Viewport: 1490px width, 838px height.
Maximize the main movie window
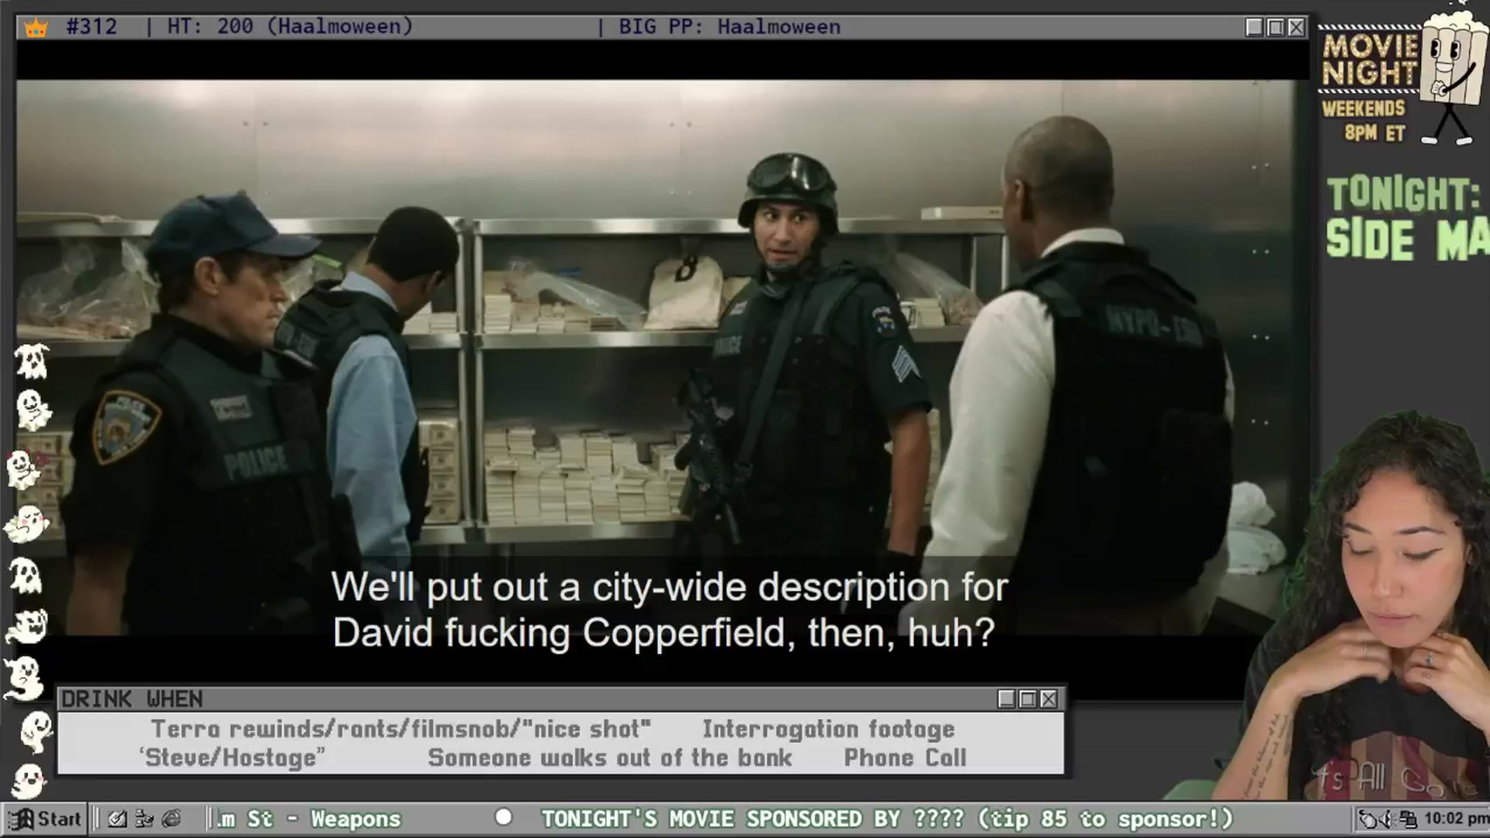1275,27
